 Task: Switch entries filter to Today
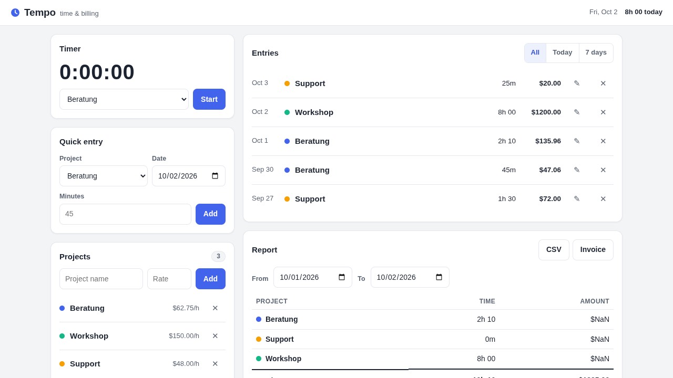(x=562, y=52)
